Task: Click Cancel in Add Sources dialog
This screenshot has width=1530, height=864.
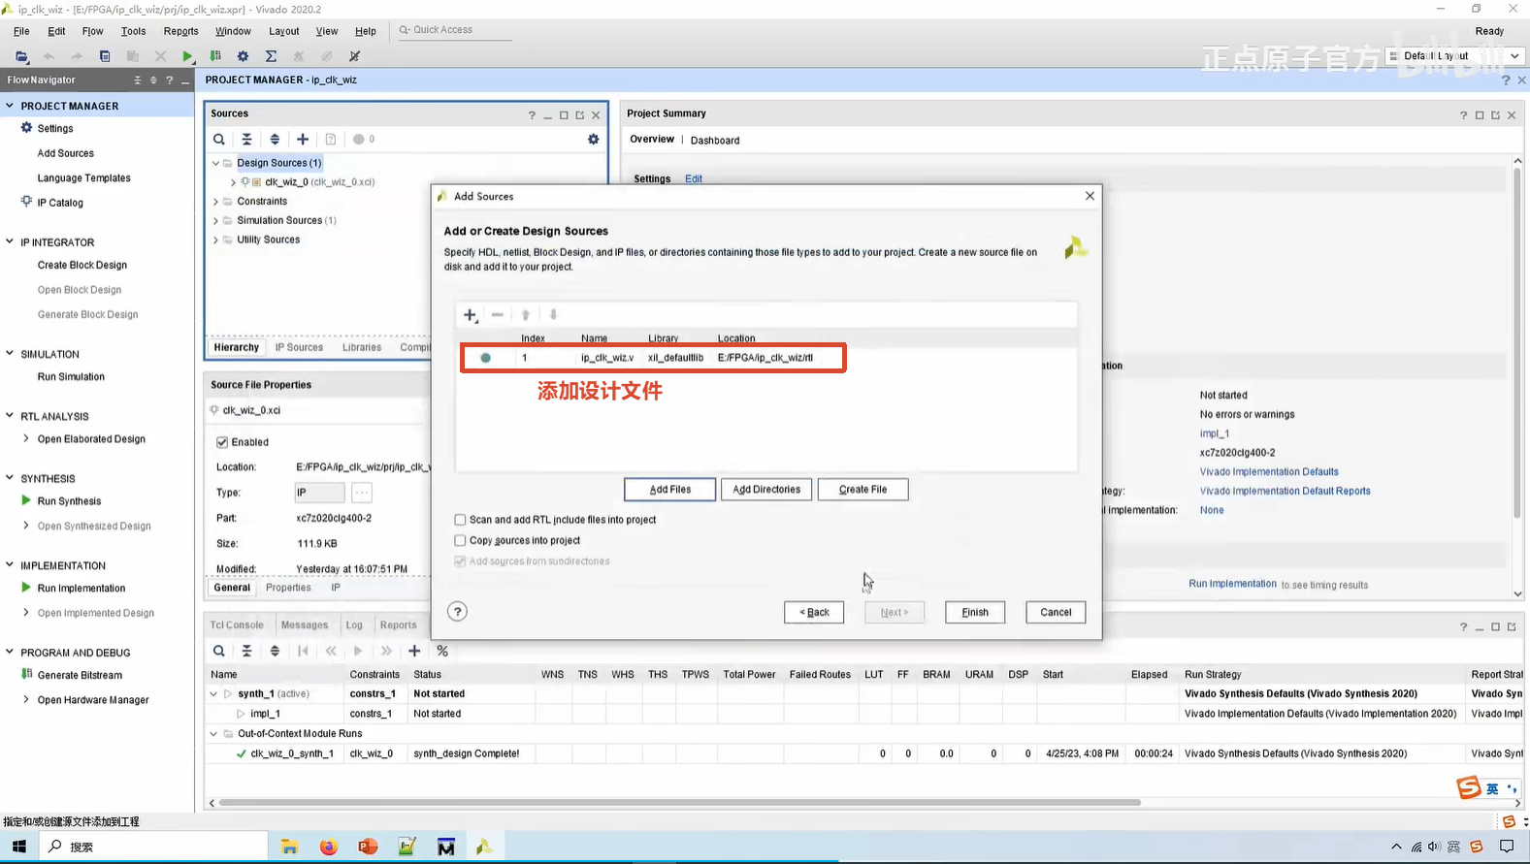Action: (x=1056, y=612)
